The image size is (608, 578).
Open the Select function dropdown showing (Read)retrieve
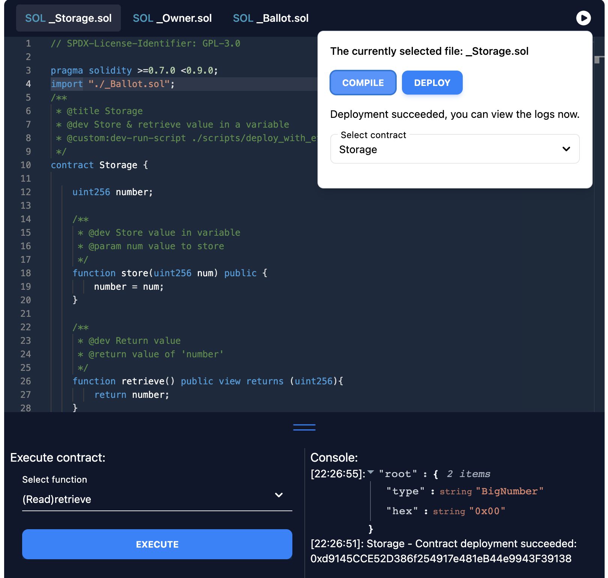click(157, 499)
